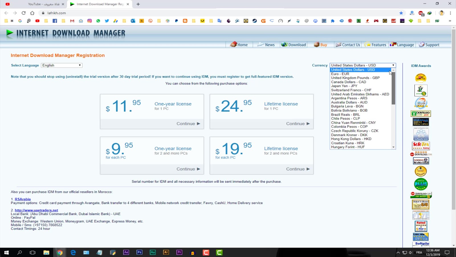Click the DOWNLOAD.COM pick award badge
Image resolution: width=456 pixels, height=257 pixels.
421,113
